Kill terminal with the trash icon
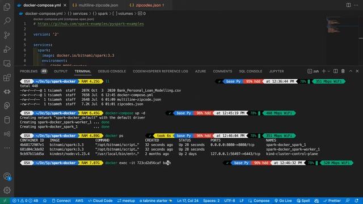Screen dimensions: 363x204 [343, 71]
